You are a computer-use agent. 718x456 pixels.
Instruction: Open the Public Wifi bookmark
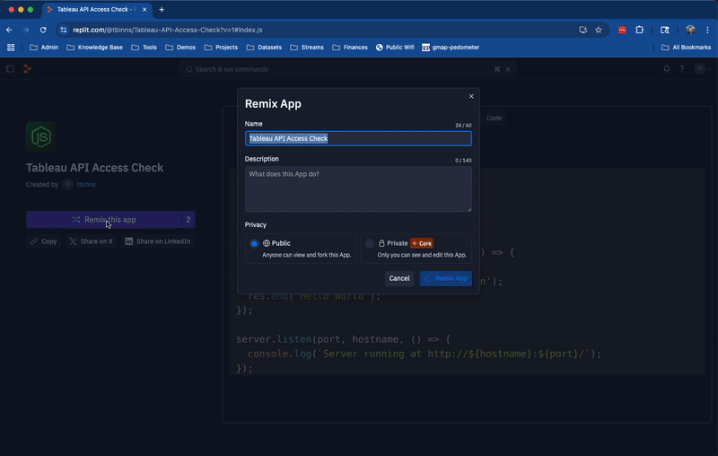tap(395, 48)
